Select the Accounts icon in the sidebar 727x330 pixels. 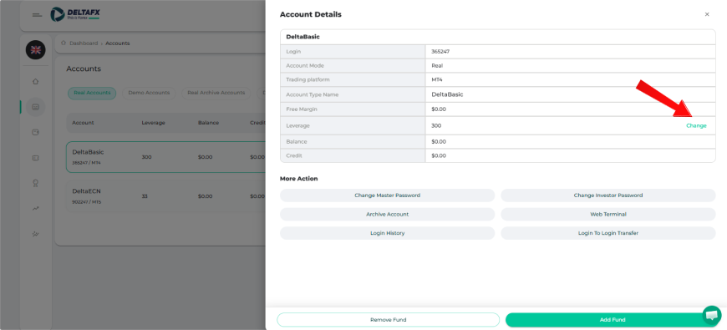(x=36, y=107)
